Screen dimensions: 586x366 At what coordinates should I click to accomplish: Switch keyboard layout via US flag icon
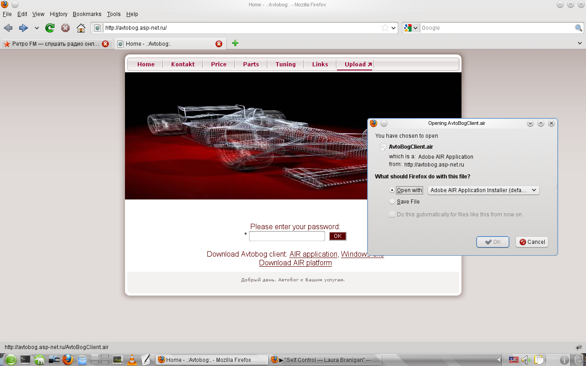tap(514, 360)
